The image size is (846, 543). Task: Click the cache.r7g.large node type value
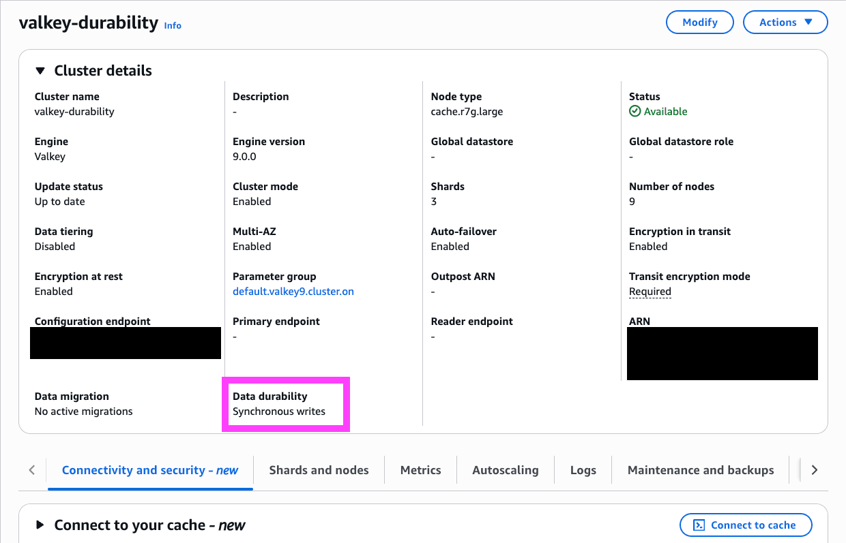click(x=467, y=112)
